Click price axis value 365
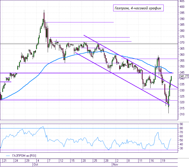Image resolution: width=189 pixels, height=167 pixels. (x=182, y=49)
